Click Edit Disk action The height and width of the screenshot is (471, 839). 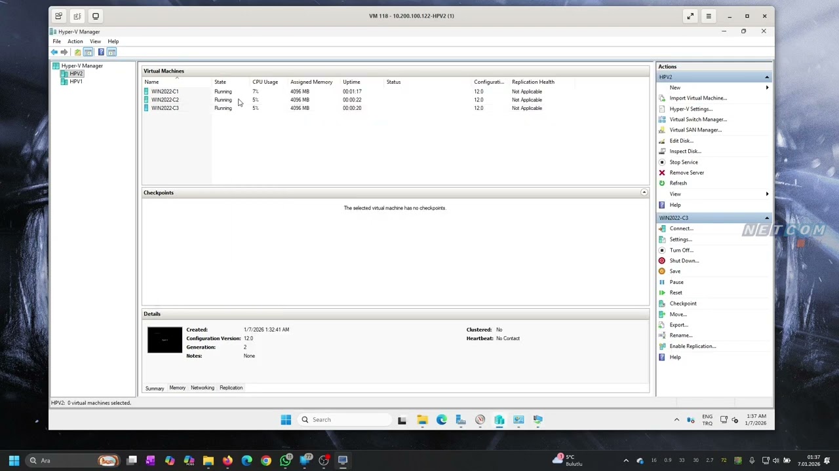pyautogui.click(x=681, y=141)
